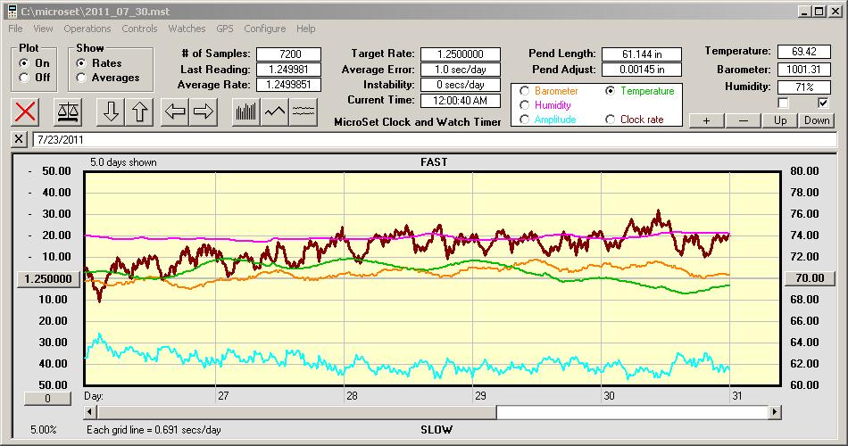The height and width of the screenshot is (446, 848).
Task: Select the Amplitude radio button
Action: point(524,120)
